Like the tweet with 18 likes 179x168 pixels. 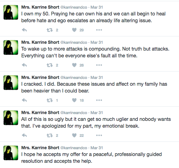[x=74, y=100]
